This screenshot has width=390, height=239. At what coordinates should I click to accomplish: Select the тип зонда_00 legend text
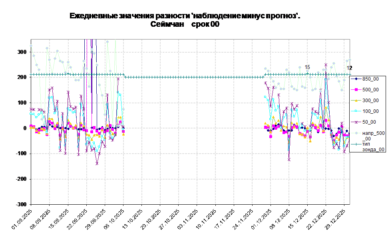(373, 146)
